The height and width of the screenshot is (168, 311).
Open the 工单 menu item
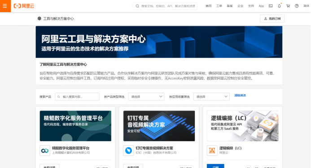[219, 6]
